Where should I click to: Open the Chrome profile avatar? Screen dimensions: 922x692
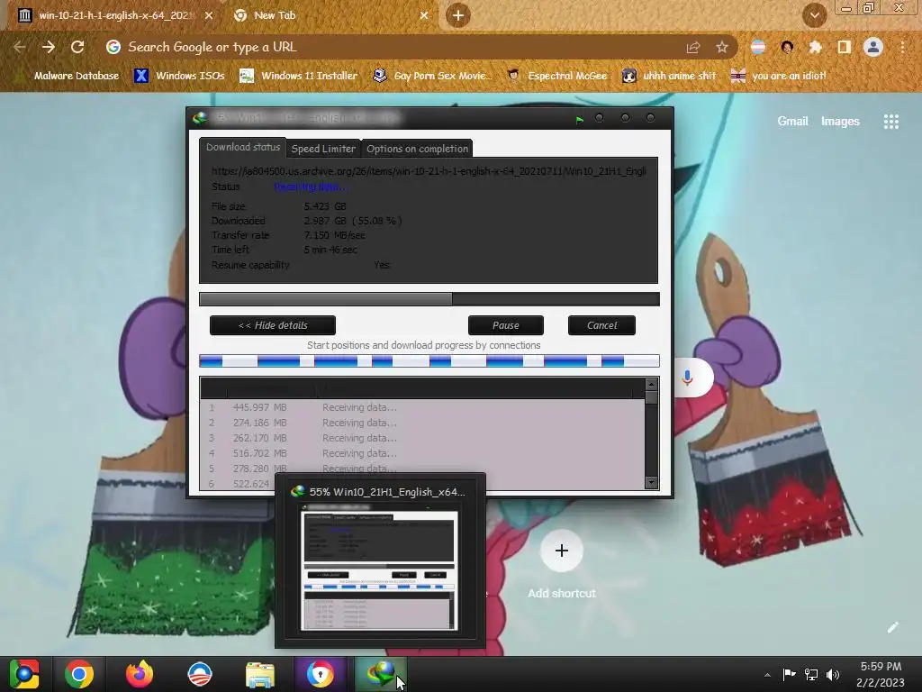point(873,47)
